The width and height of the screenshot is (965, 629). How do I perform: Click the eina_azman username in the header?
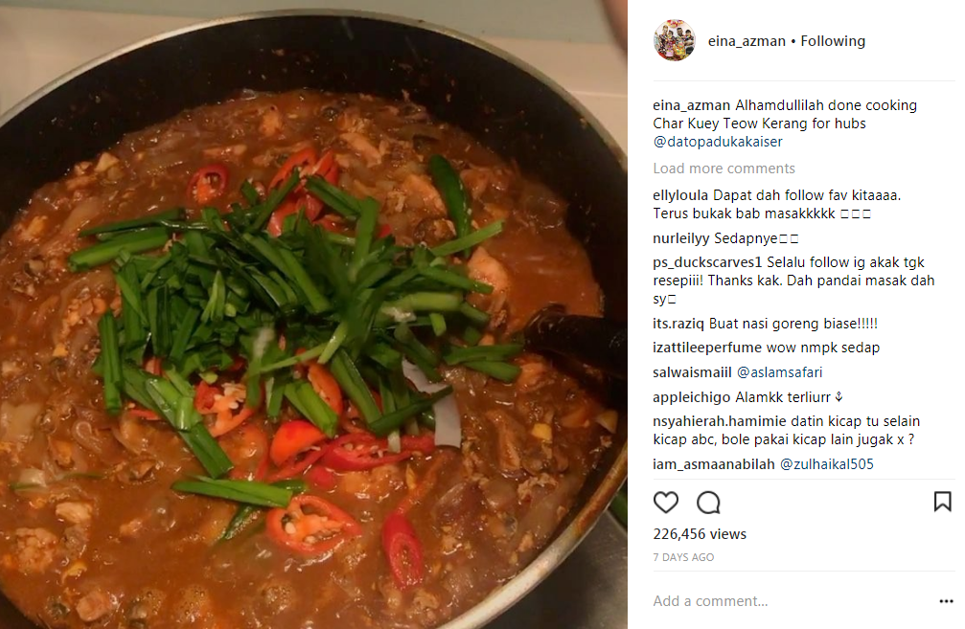coord(747,41)
